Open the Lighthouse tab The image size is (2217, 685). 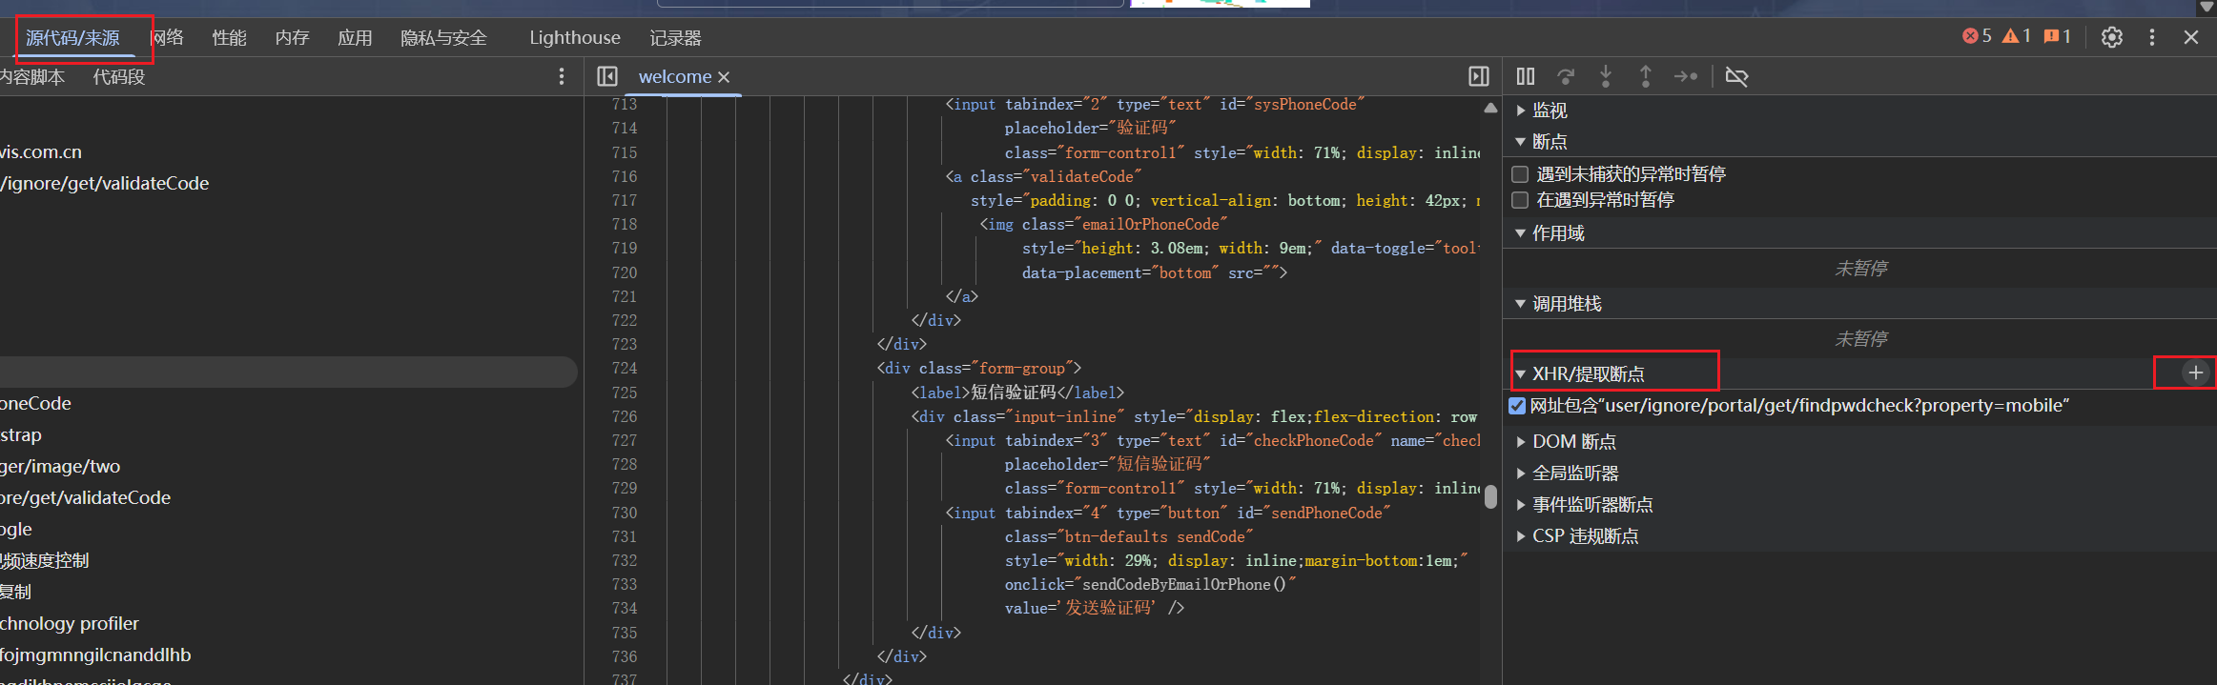(x=574, y=37)
